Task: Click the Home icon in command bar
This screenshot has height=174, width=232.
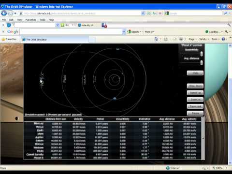Action: click(x=156, y=39)
